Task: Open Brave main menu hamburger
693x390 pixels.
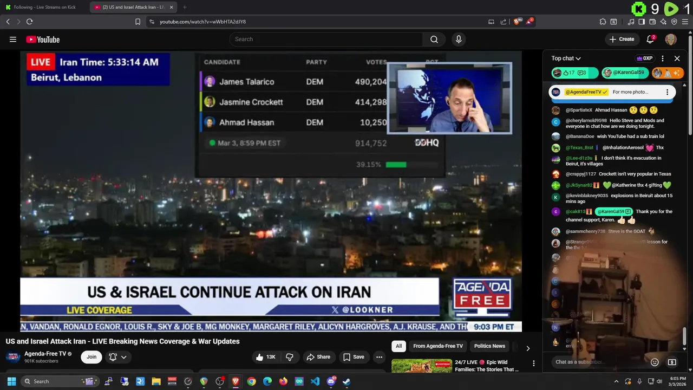Action: pyautogui.click(x=685, y=22)
